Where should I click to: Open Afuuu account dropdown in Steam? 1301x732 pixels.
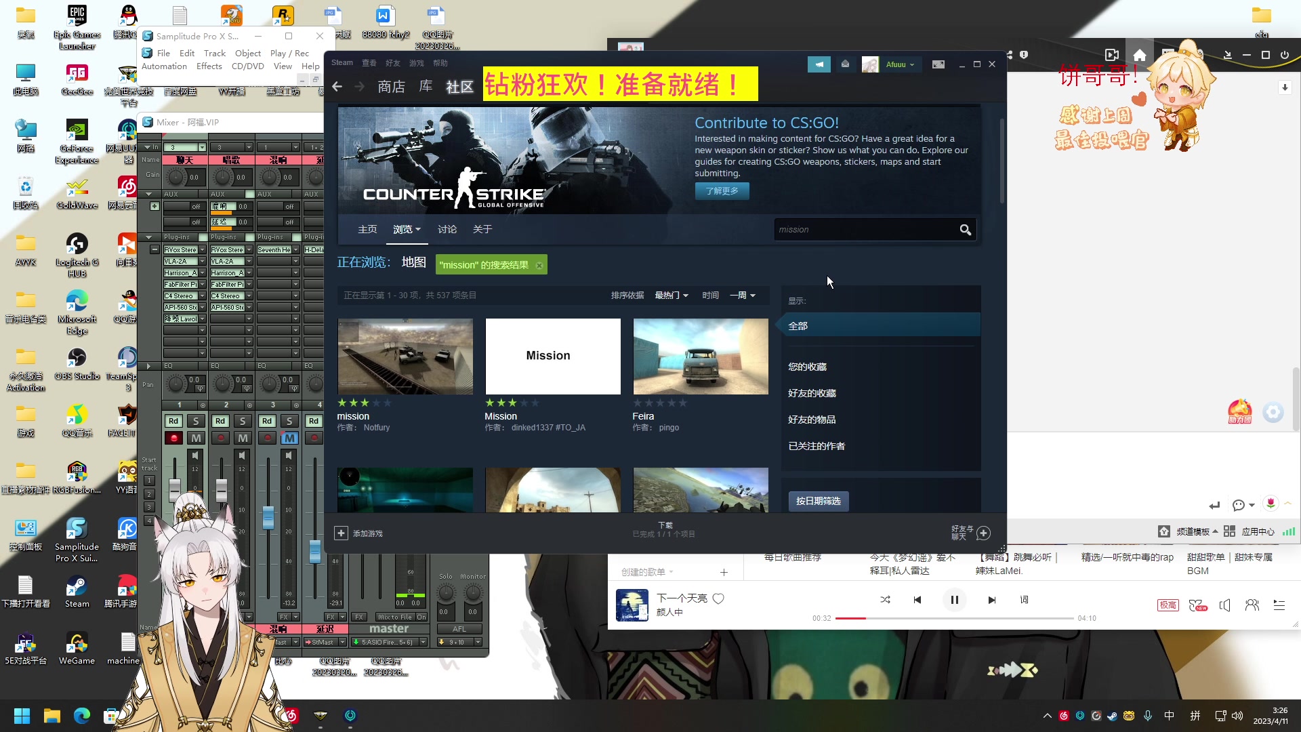coord(900,64)
